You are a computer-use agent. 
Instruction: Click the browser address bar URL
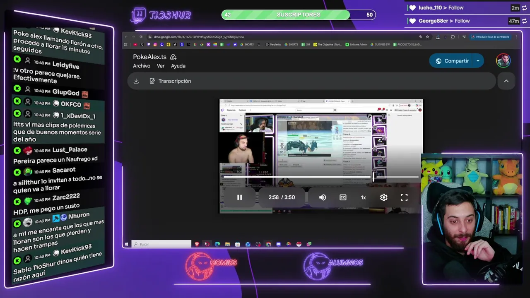(x=199, y=37)
